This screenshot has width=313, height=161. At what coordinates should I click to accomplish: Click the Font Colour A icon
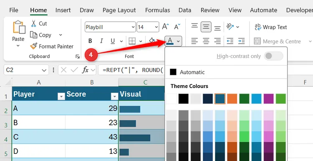click(170, 41)
